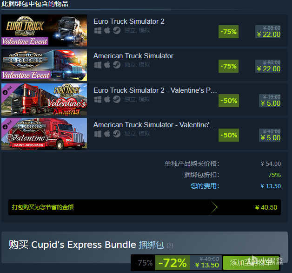The width and height of the screenshot is (292, 273).
Task: Click the ¥ 40.50 savings banner
Action: pyautogui.click(x=145, y=207)
